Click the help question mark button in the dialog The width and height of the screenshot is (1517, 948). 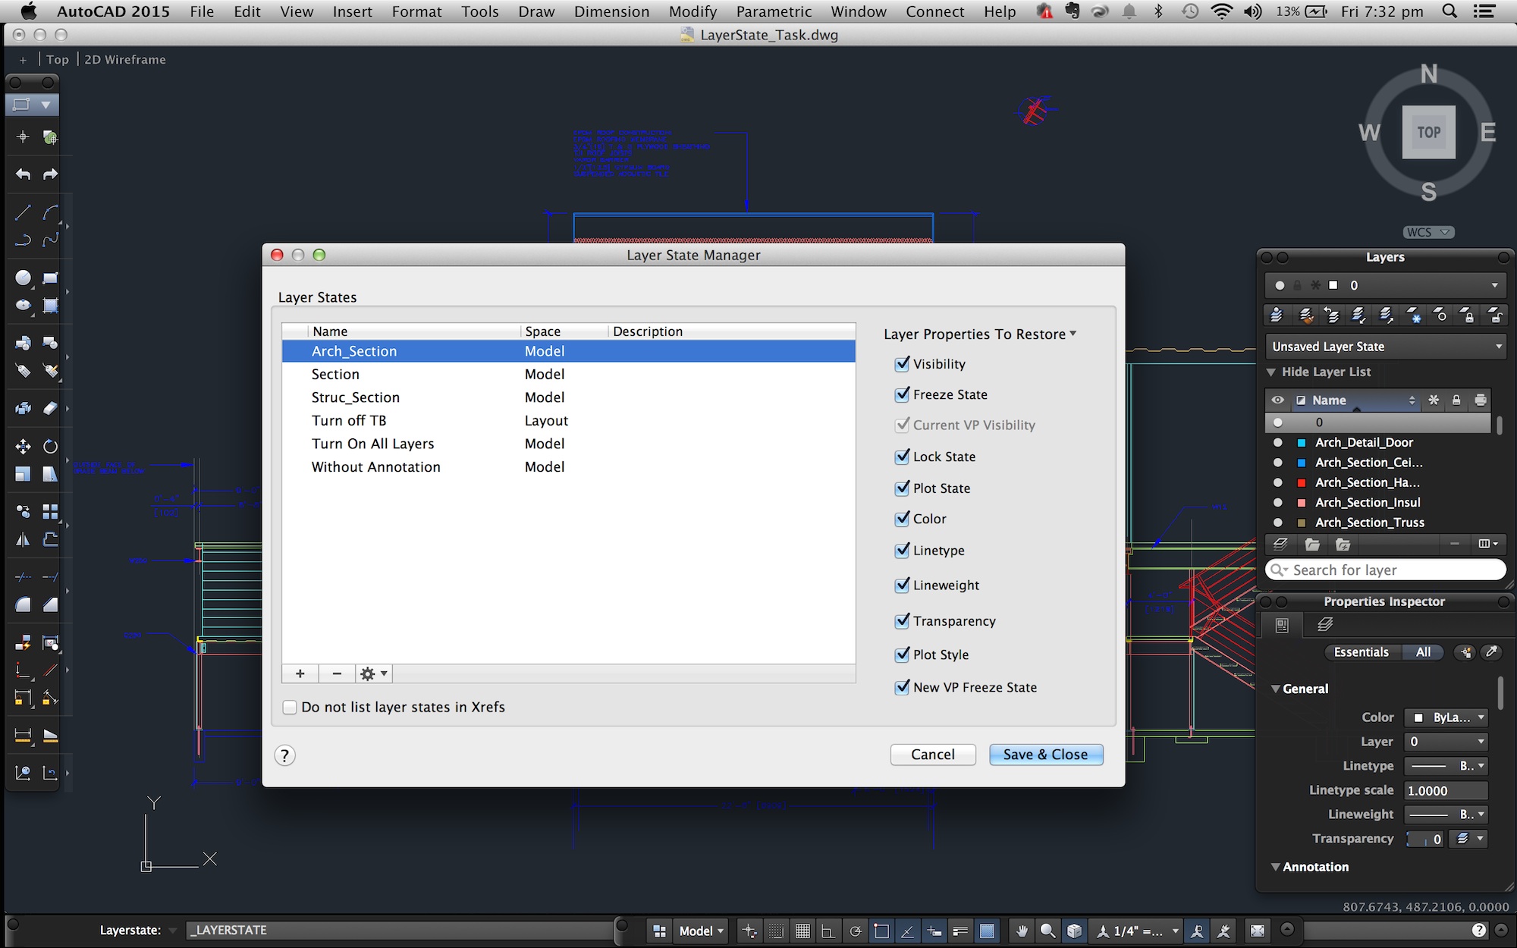pos(284,755)
